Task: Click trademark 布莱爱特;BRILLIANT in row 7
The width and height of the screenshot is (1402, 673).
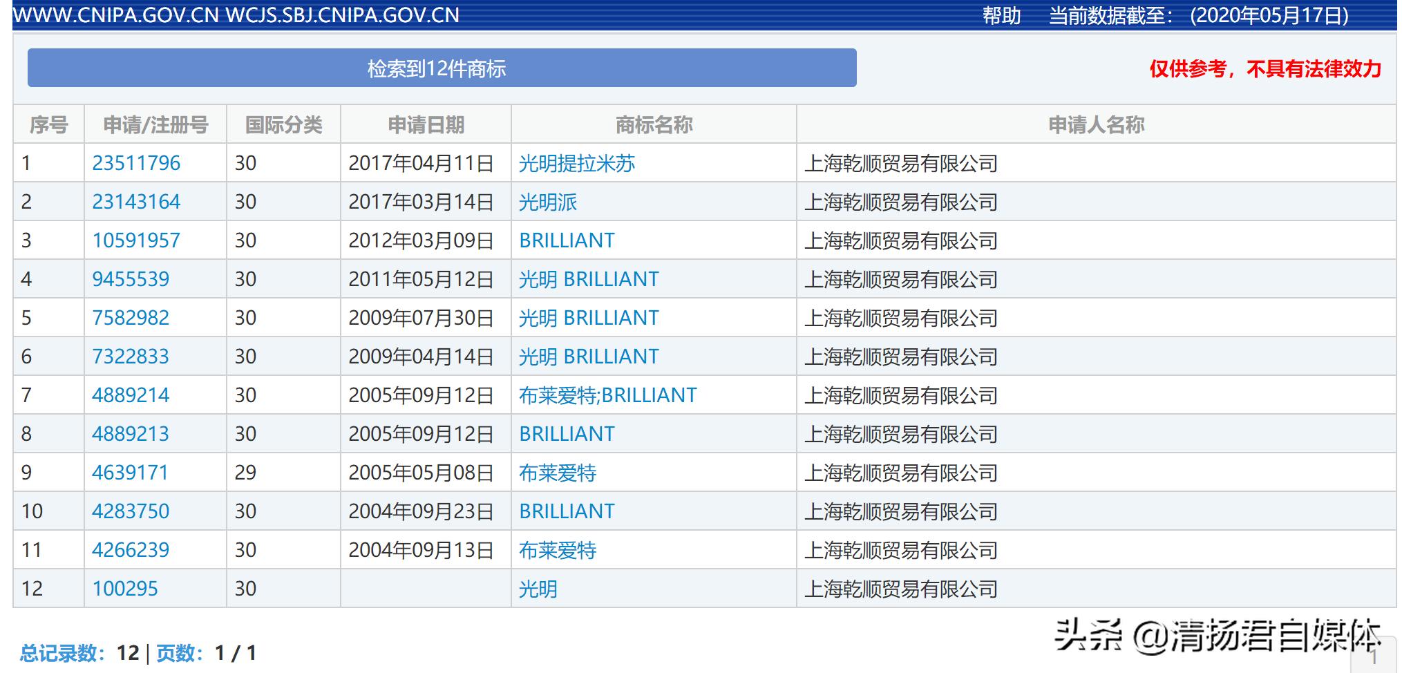Action: click(x=608, y=395)
